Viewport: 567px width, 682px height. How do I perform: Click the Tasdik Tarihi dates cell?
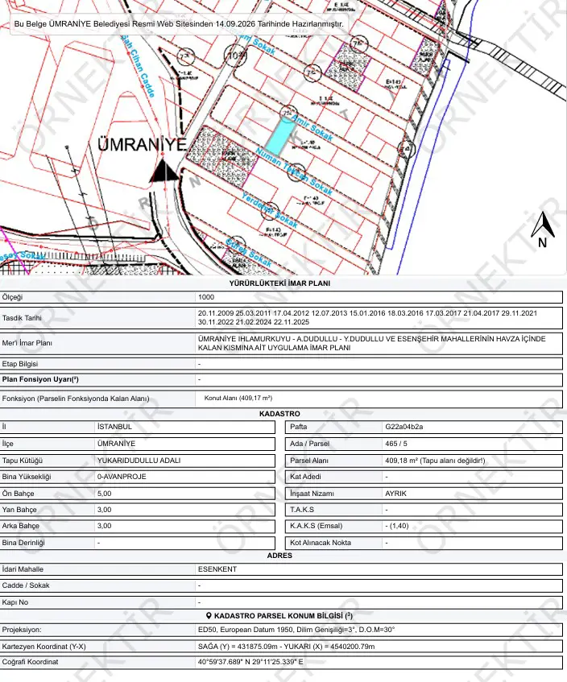pos(379,317)
